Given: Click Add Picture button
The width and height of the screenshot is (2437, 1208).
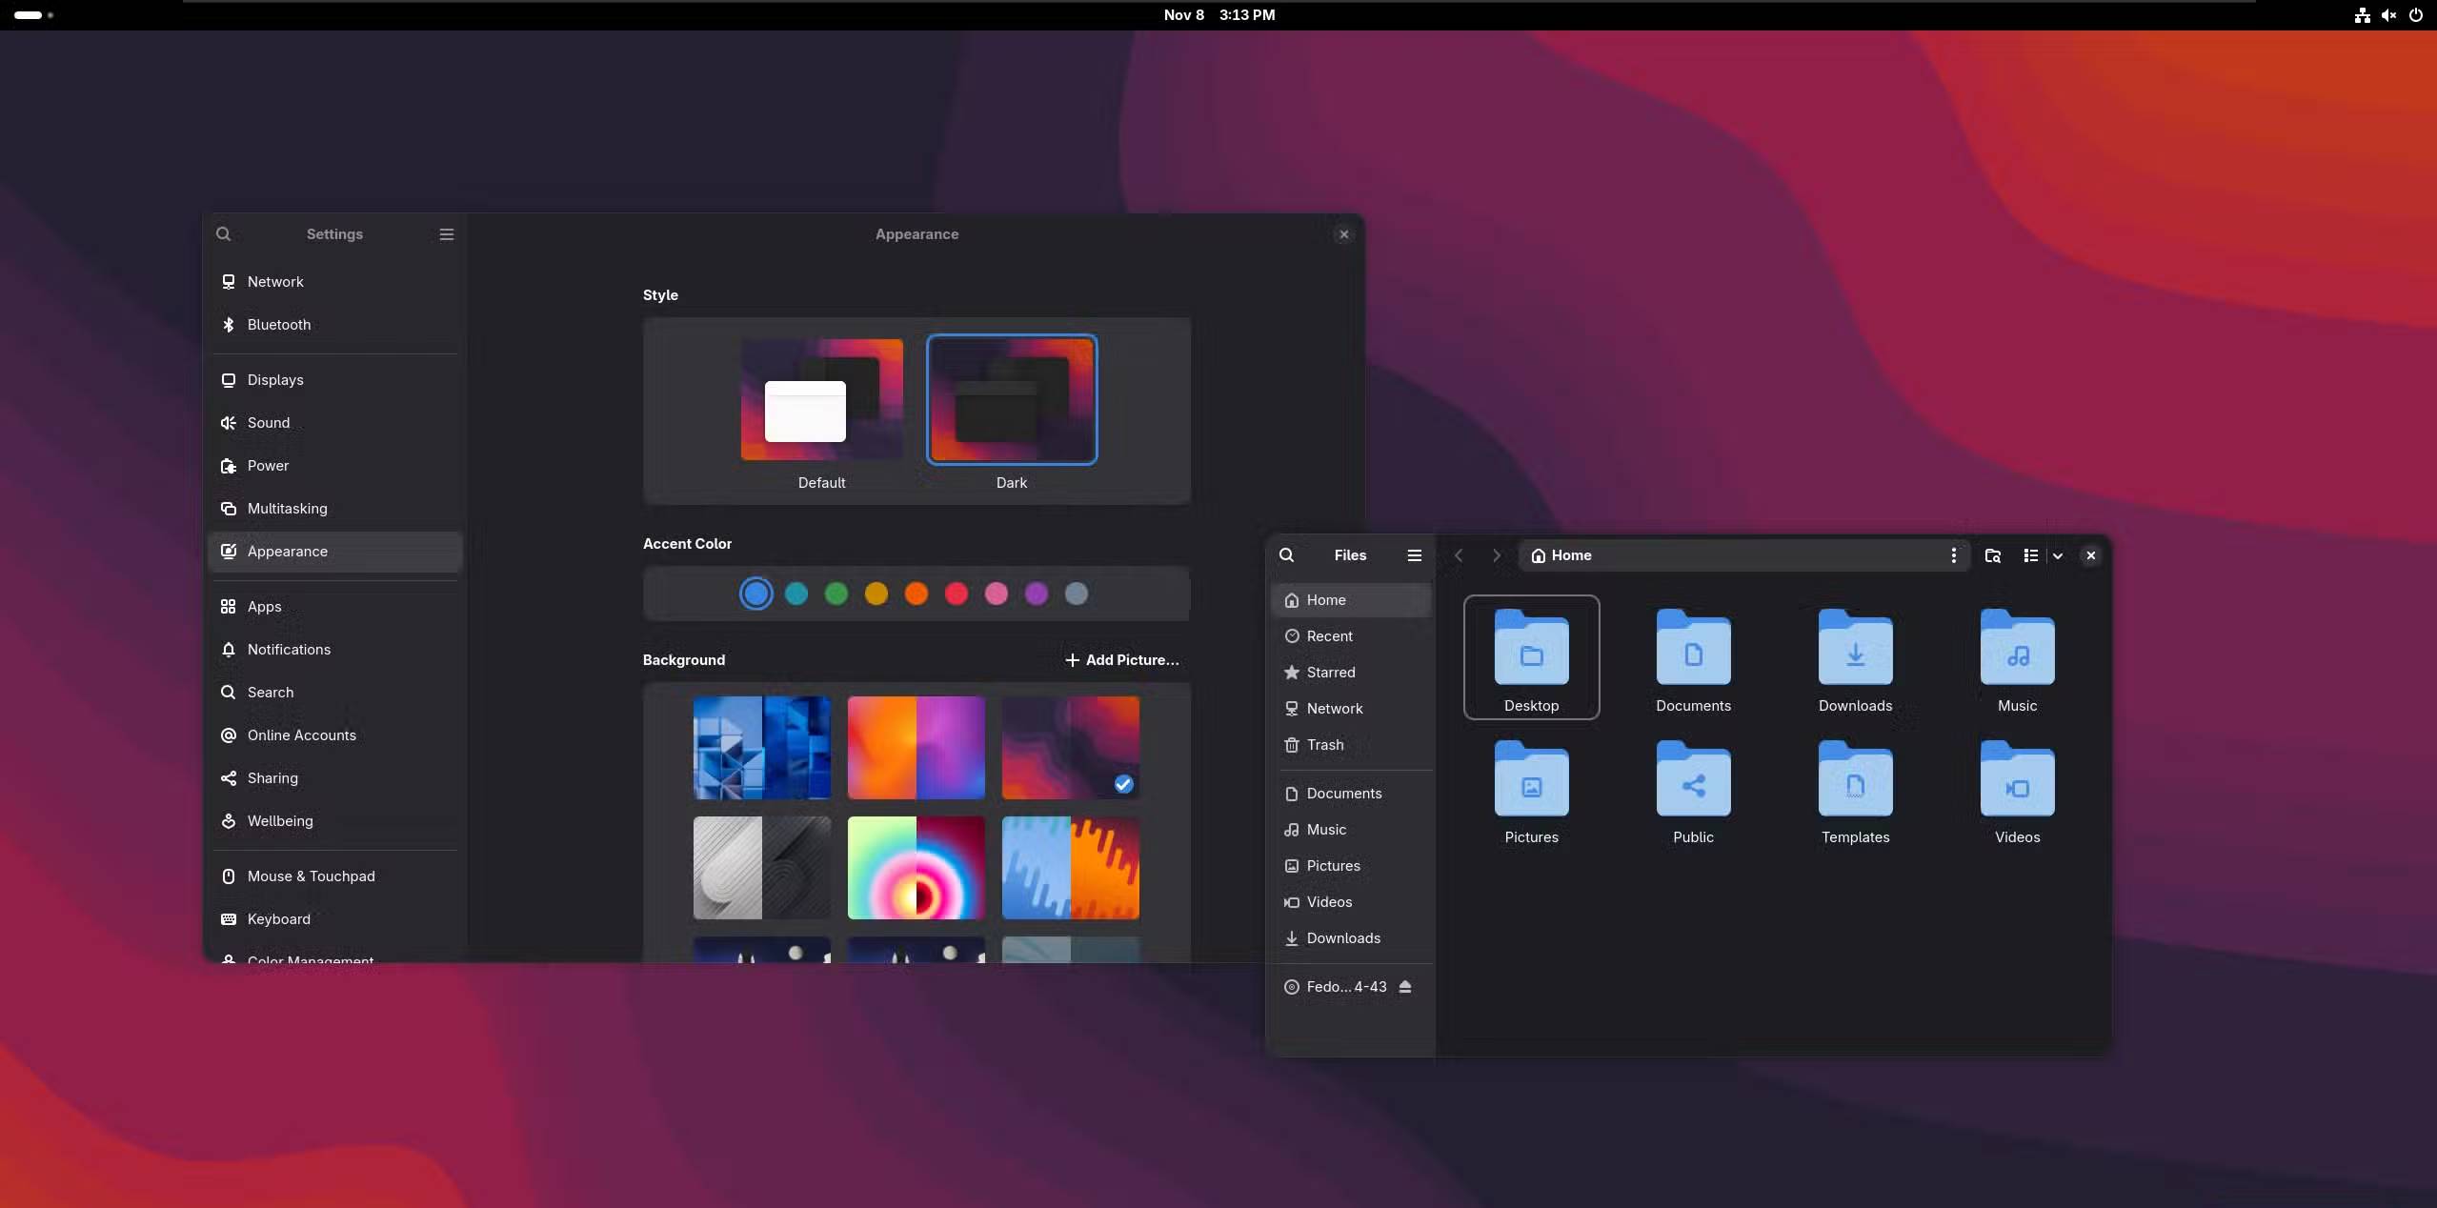Looking at the screenshot, I should 1121,660.
